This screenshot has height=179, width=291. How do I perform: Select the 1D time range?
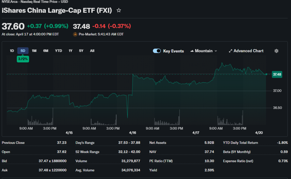click(12, 51)
